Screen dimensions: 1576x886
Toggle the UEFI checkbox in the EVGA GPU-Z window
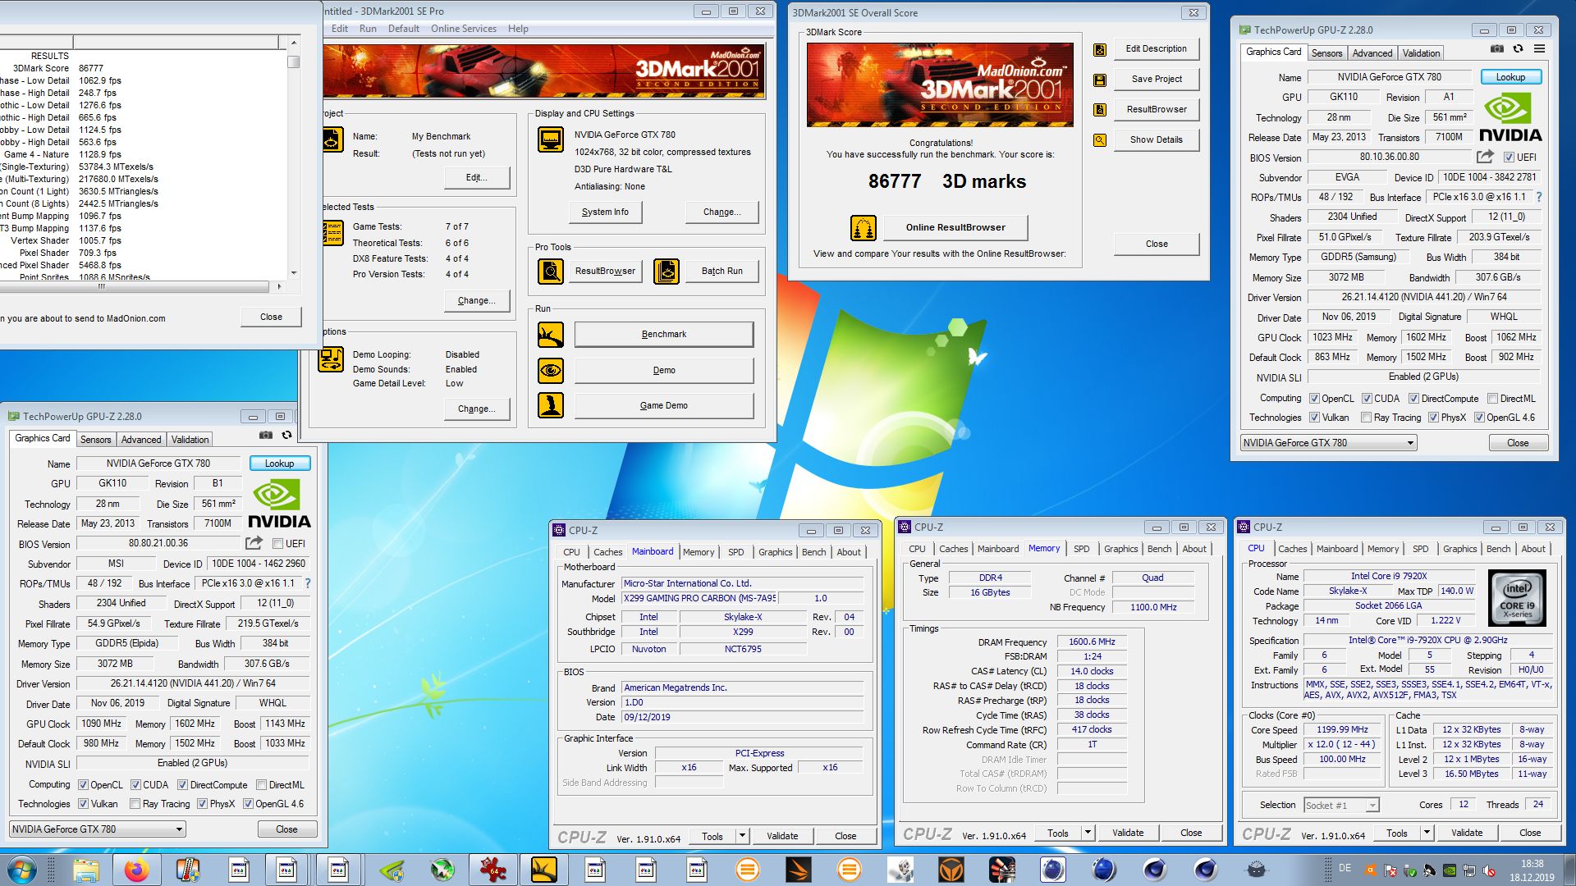click(x=1509, y=158)
